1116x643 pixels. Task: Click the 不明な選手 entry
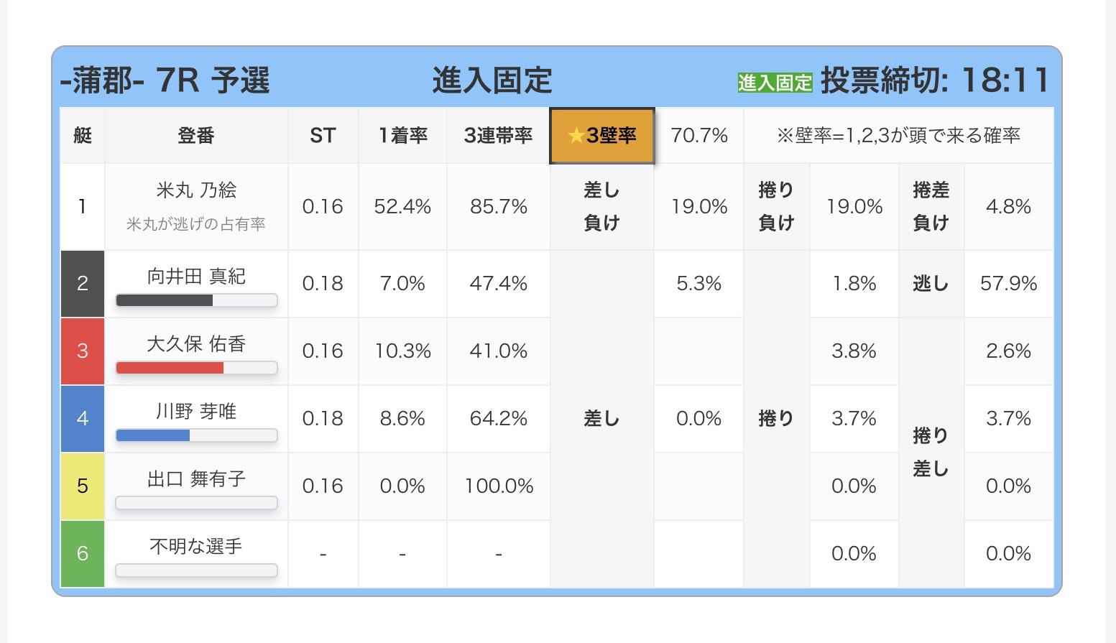(196, 547)
